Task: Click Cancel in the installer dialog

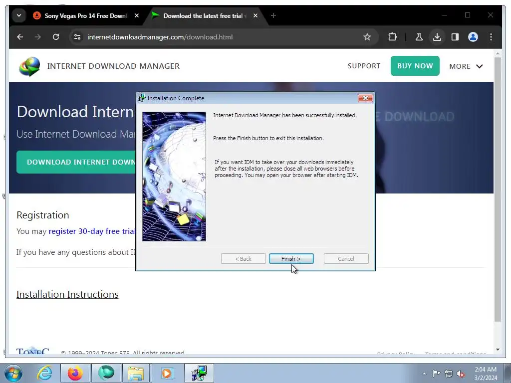Action: pyautogui.click(x=346, y=259)
